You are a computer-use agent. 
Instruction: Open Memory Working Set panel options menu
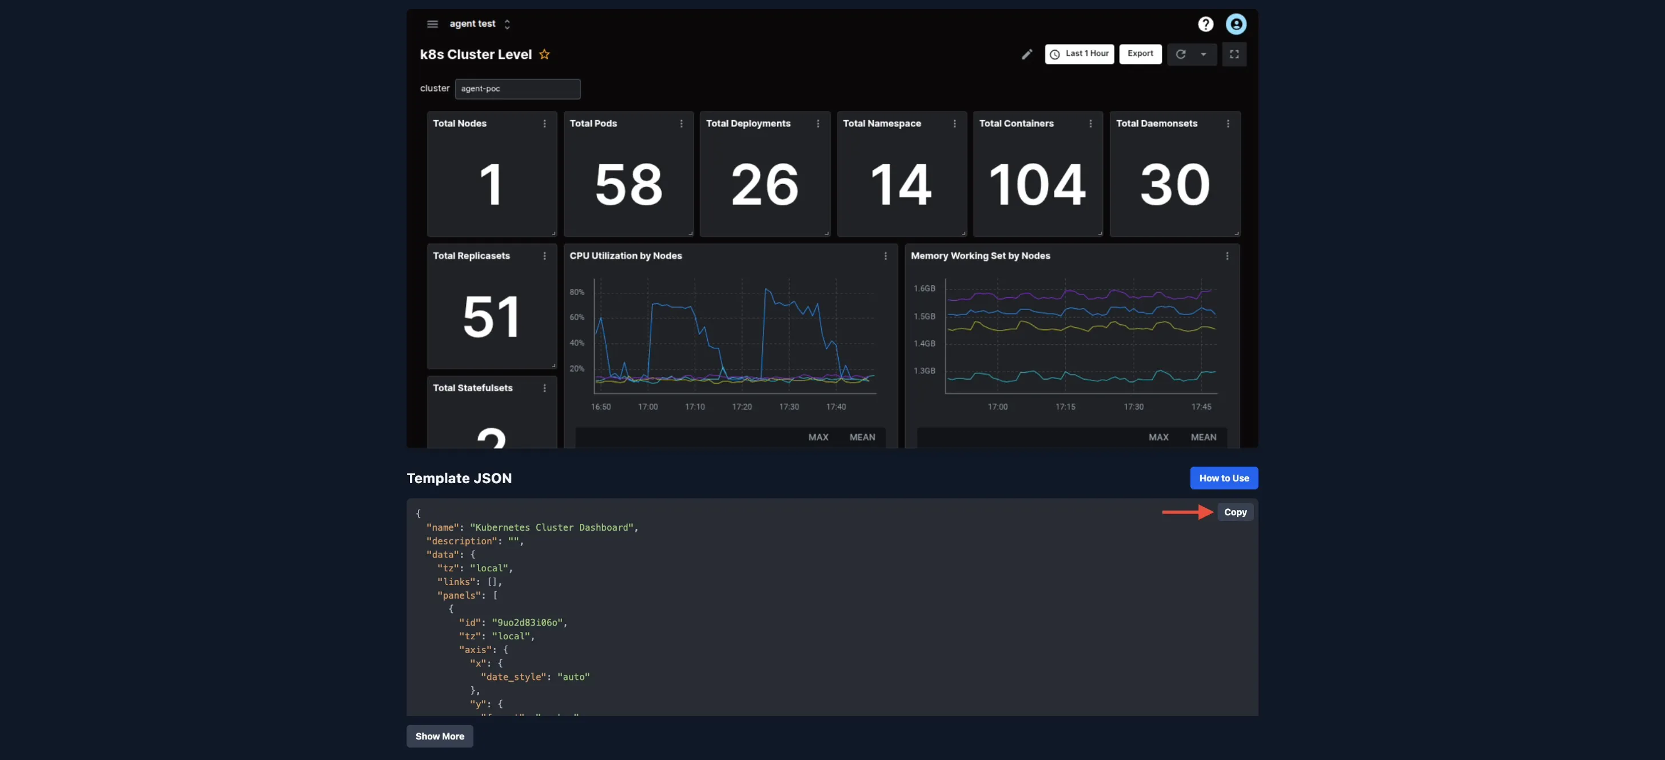[x=1227, y=256]
